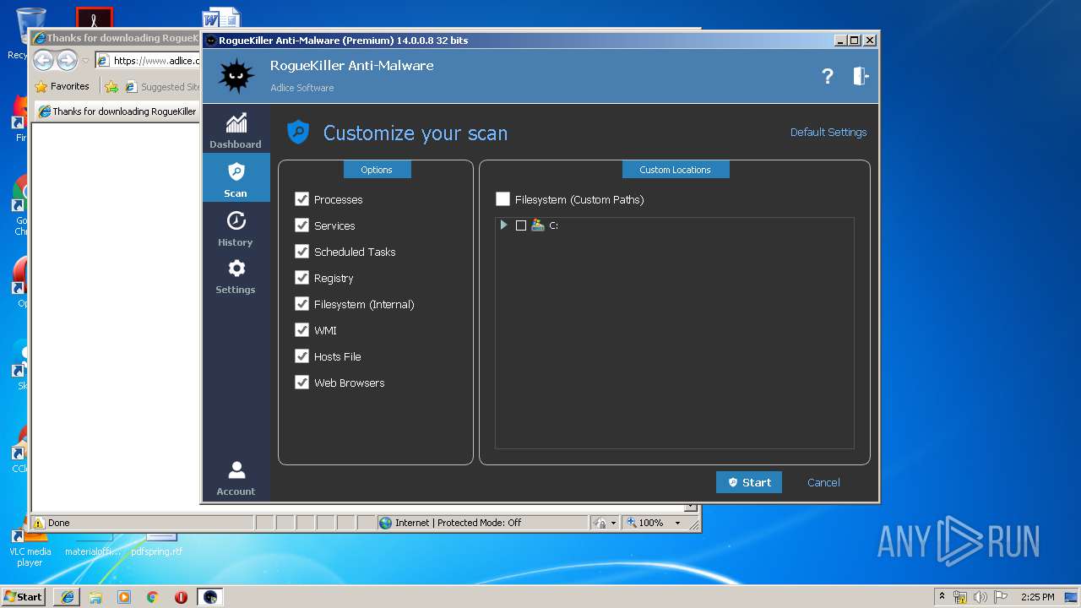Click the Internet Explorer forward button
This screenshot has height=608, width=1081.
pyautogui.click(x=67, y=61)
